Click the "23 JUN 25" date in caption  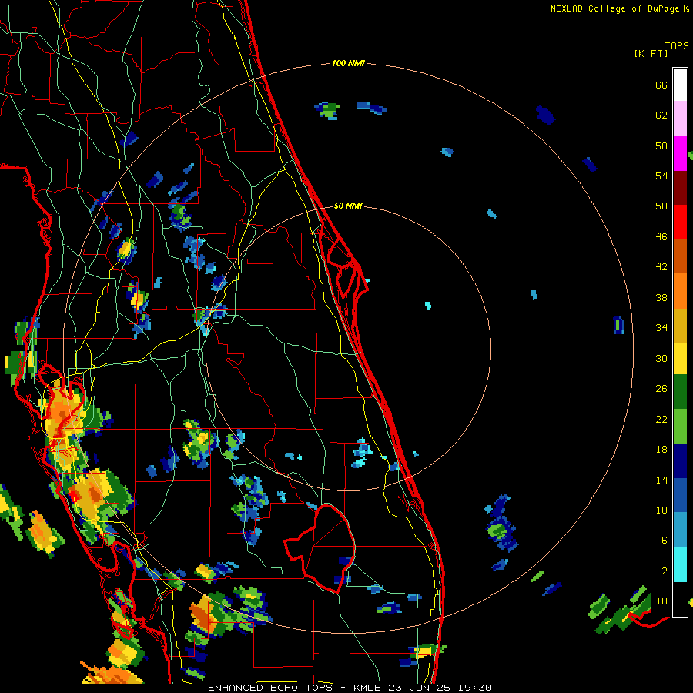pos(420,688)
